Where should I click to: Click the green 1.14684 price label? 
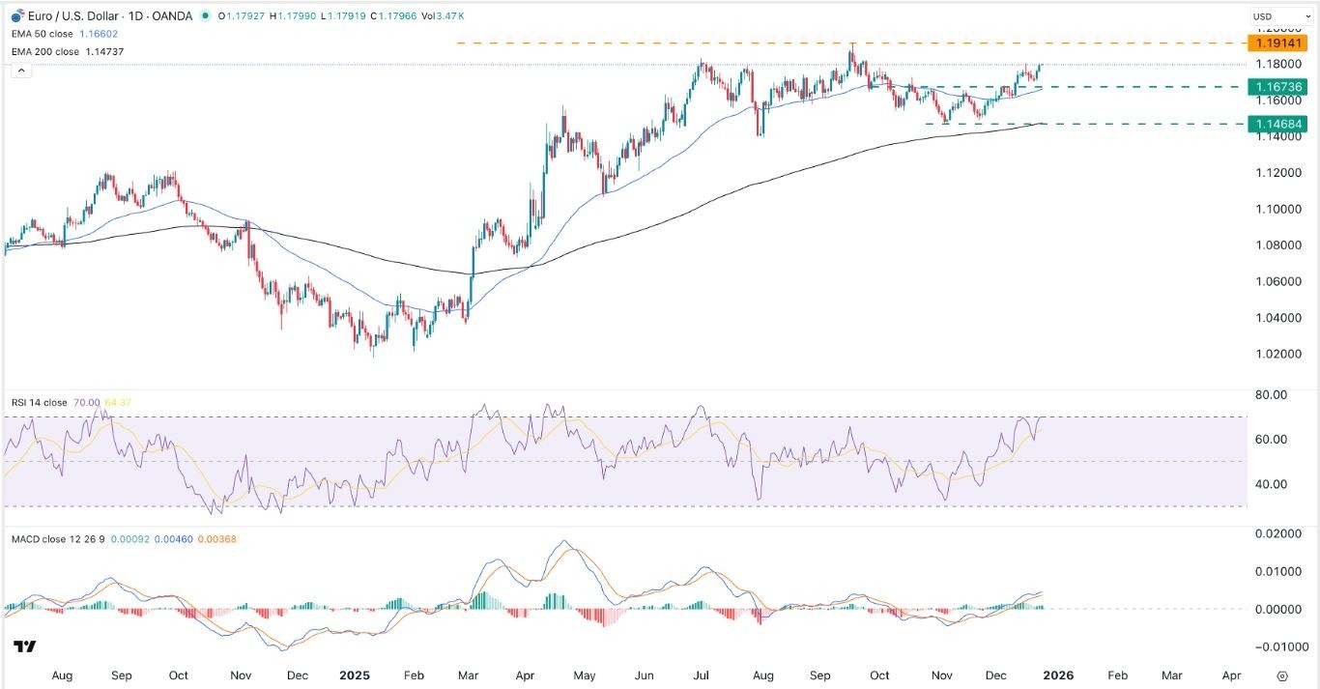click(x=1277, y=124)
